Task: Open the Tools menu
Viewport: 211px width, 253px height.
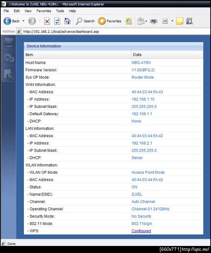Action: tap(60, 11)
